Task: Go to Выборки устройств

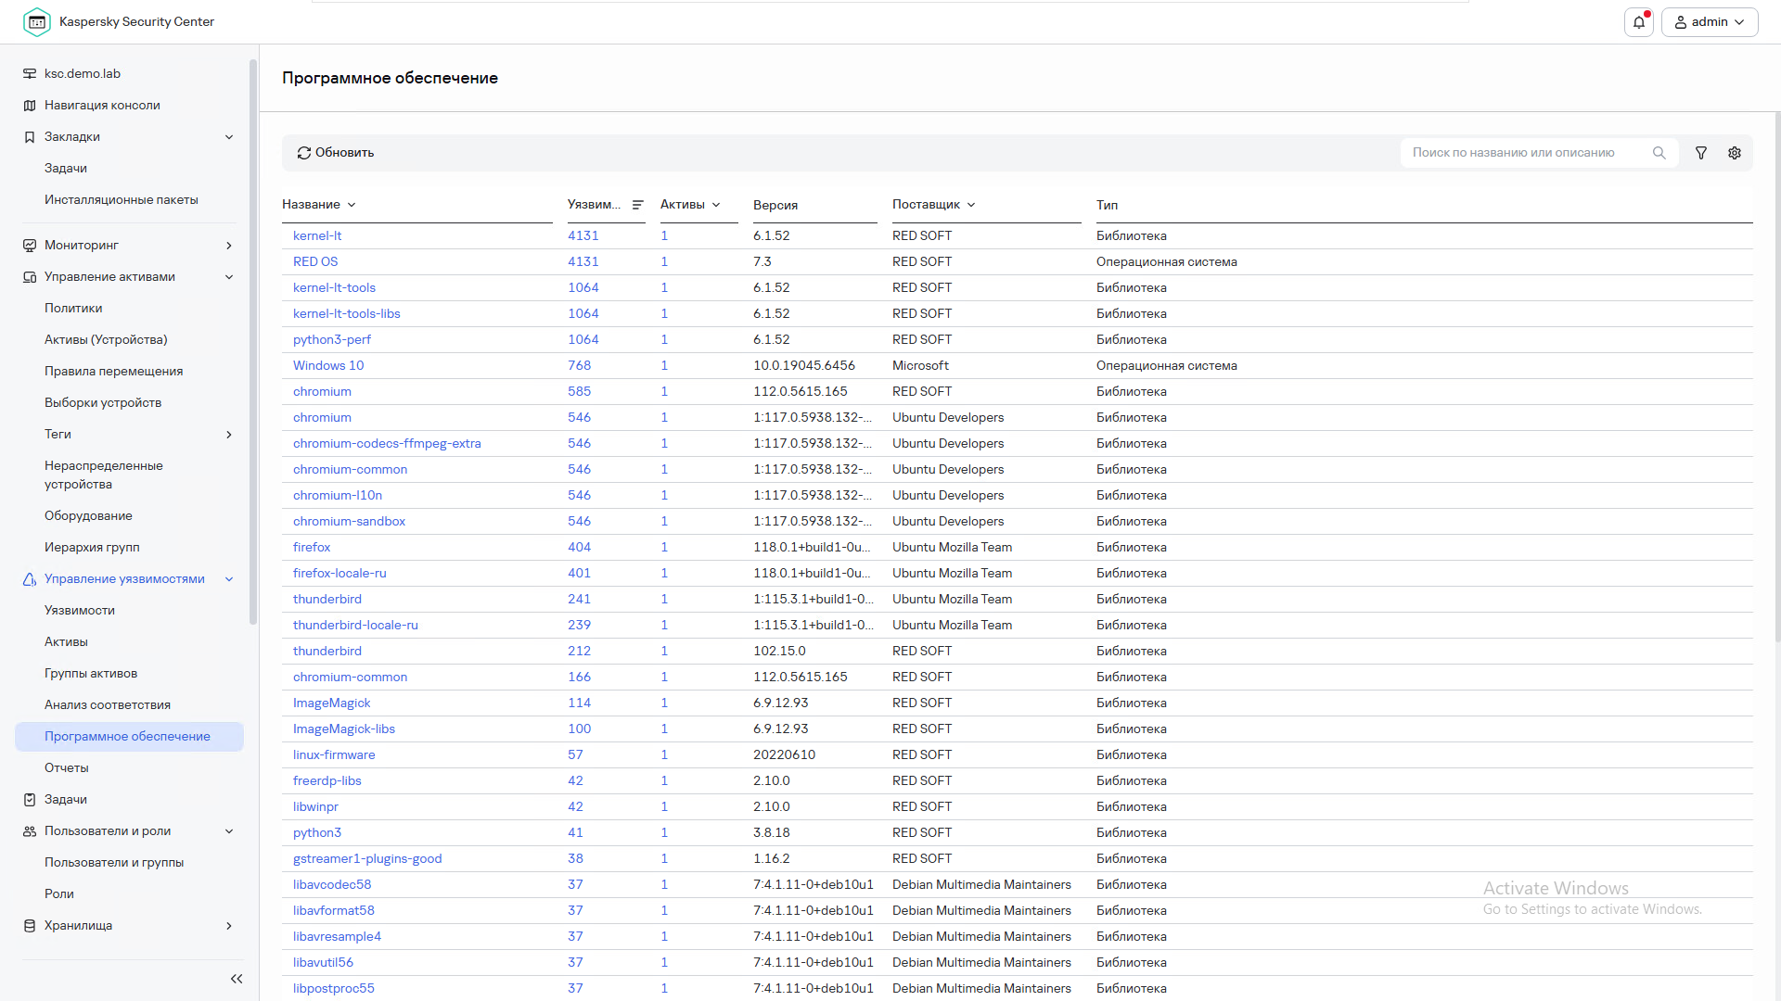Action: click(103, 403)
